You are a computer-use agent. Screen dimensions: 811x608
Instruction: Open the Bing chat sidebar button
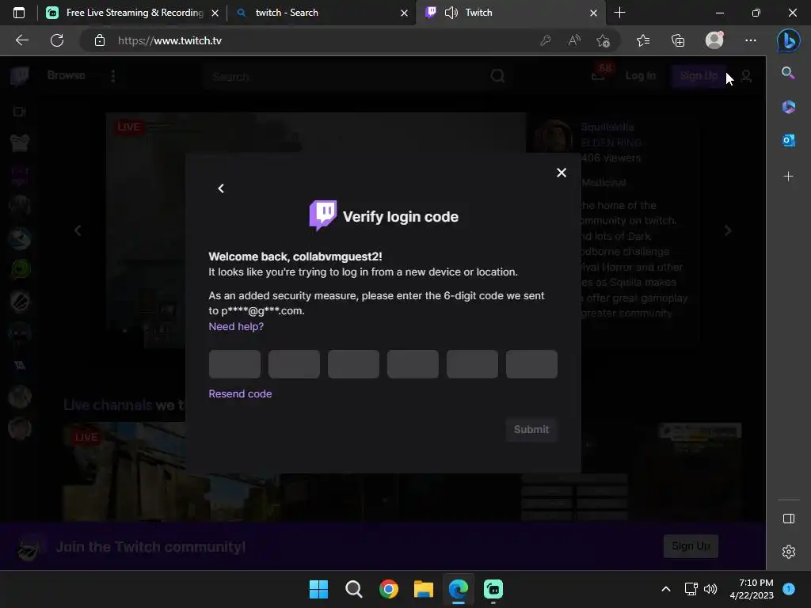[x=788, y=40]
